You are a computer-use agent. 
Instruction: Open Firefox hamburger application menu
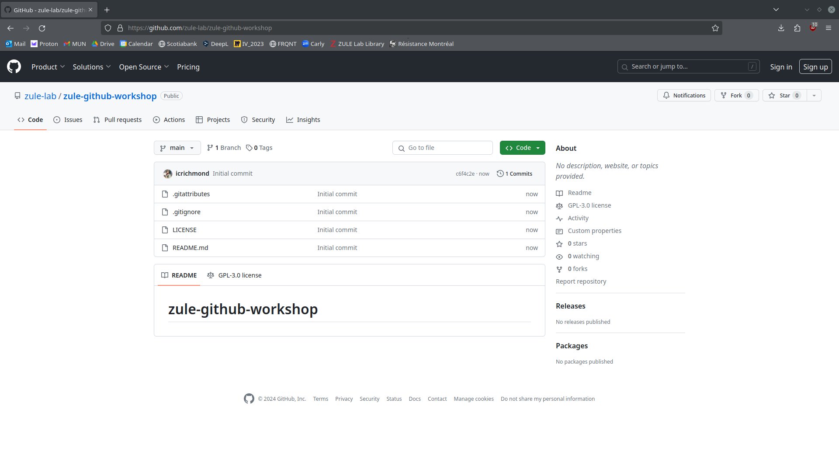(x=828, y=28)
